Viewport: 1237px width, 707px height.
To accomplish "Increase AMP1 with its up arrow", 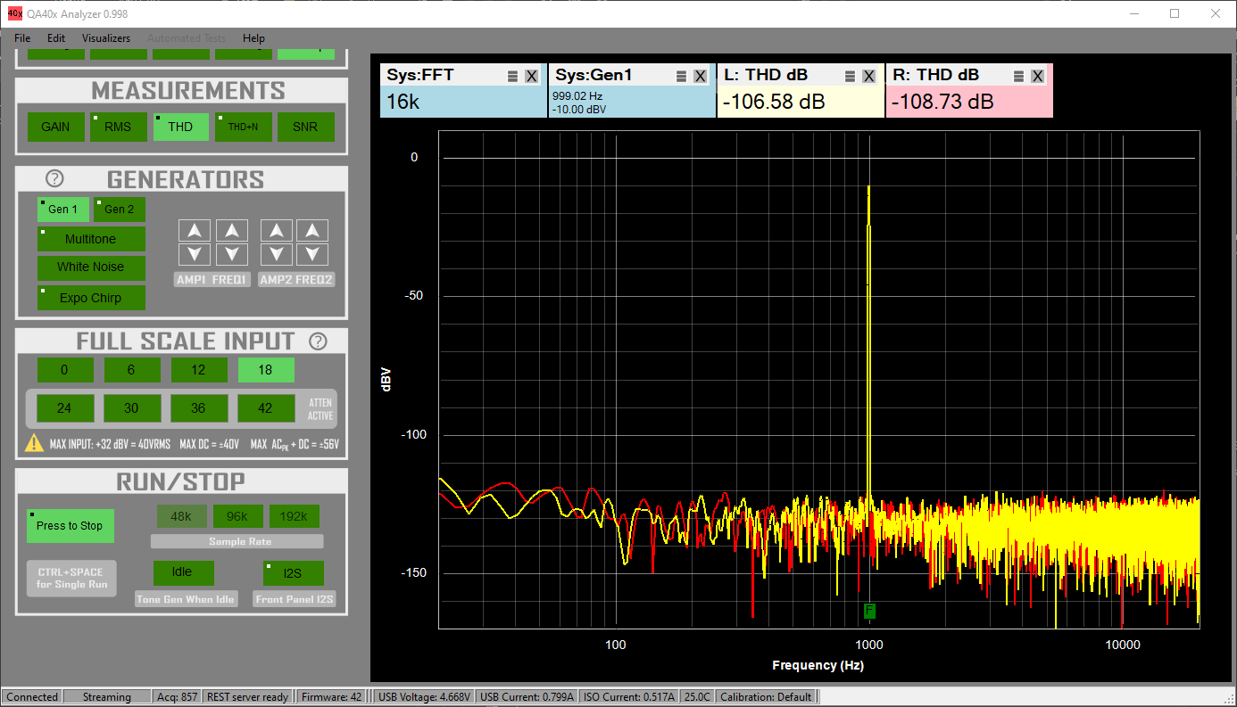I will (x=195, y=231).
